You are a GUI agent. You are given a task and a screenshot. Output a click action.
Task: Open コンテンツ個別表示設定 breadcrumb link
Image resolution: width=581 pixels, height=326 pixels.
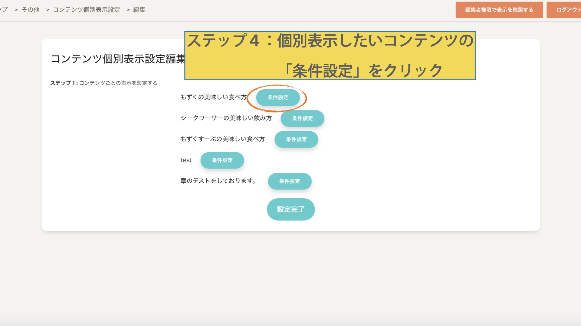(86, 10)
